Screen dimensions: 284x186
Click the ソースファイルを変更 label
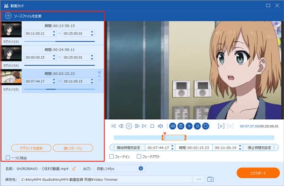(28, 16)
